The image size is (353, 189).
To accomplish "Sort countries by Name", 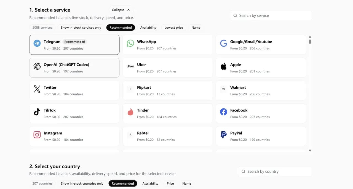I will click(x=187, y=183).
